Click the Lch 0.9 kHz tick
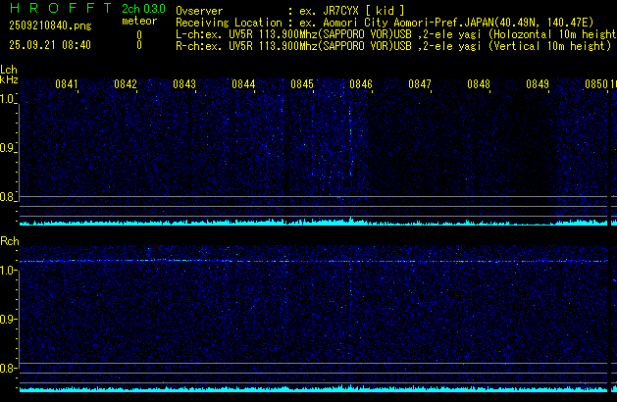The width and height of the screenshot is (617, 402). [x=9, y=148]
